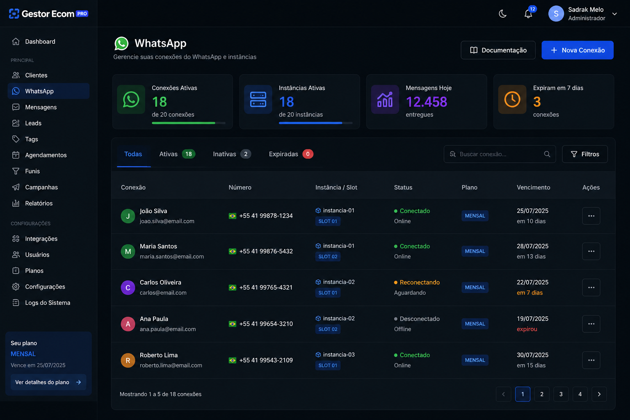The image size is (630, 420).
Task: Open actions menu for Ana Paula row
Action: pos(591,324)
